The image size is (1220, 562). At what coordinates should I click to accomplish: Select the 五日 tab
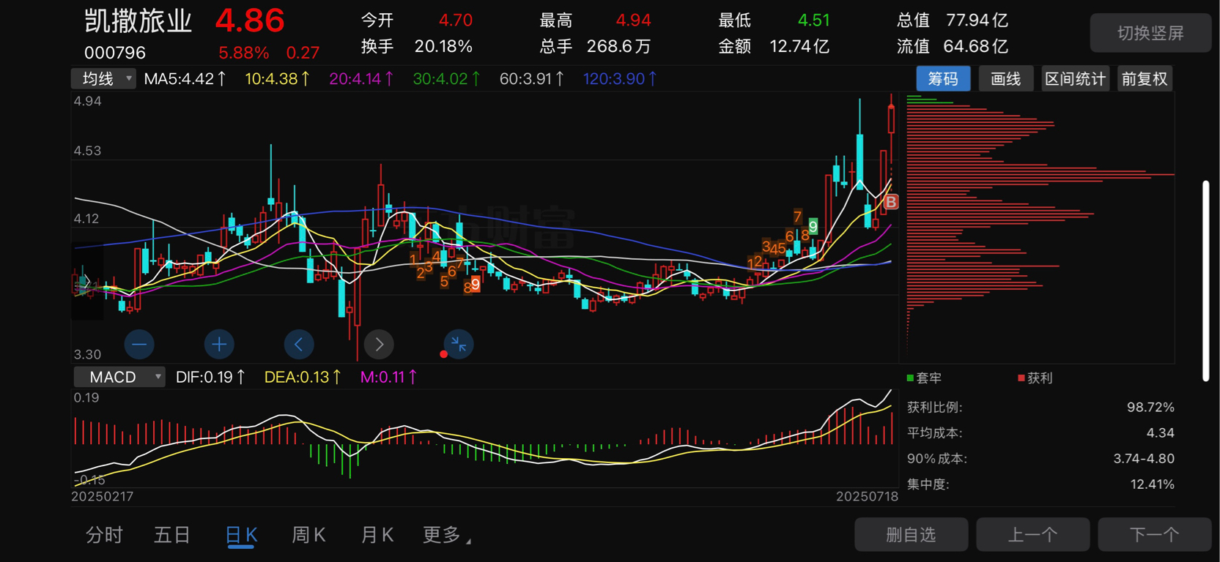[x=172, y=535]
